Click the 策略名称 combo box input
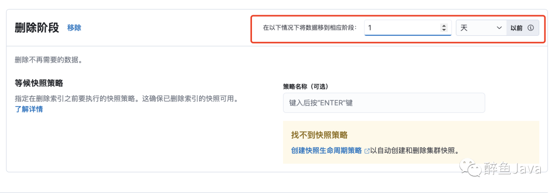The width and height of the screenshot is (560, 193). pos(384,103)
